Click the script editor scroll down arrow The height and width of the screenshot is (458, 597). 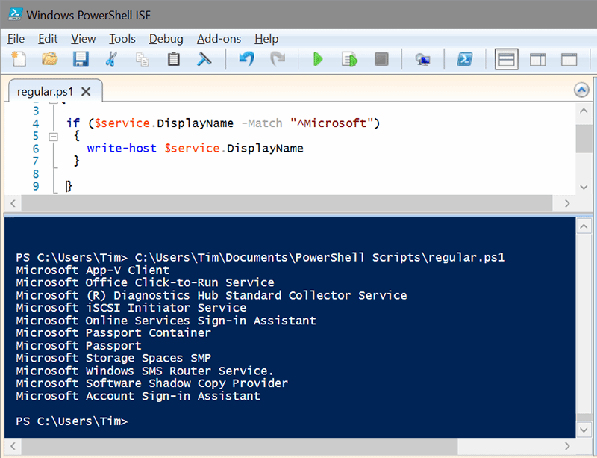(584, 187)
